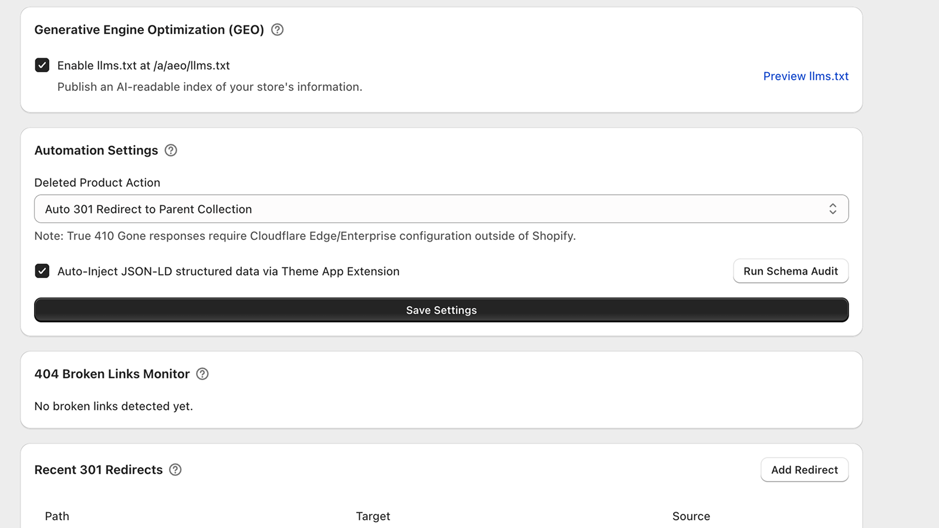
Task: Click the Automation Settings help icon
Action: 171,151
